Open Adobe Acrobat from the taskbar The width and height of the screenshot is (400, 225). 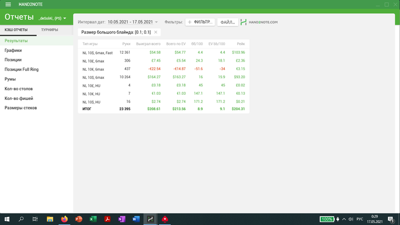coord(107,219)
